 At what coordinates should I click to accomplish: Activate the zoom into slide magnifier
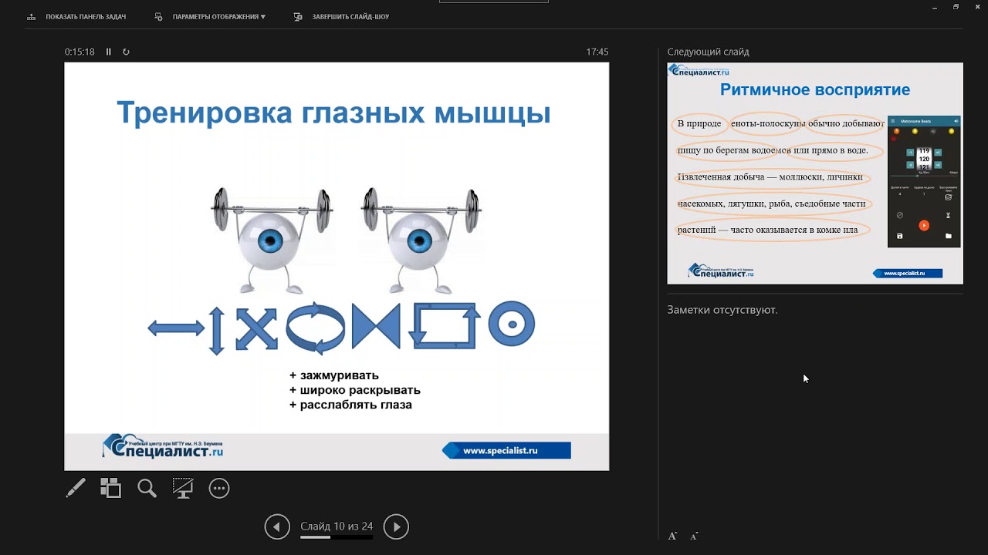pos(147,488)
